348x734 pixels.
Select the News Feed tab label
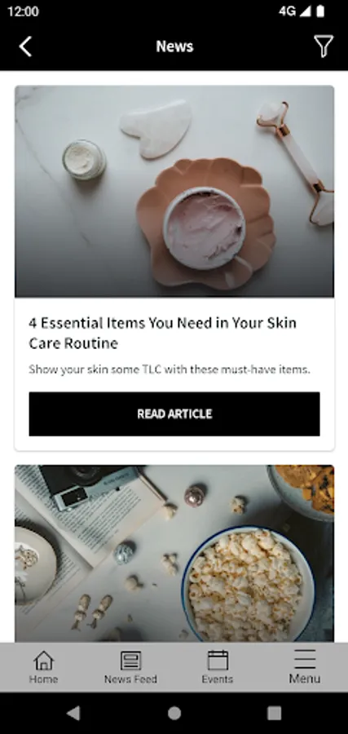(130, 679)
